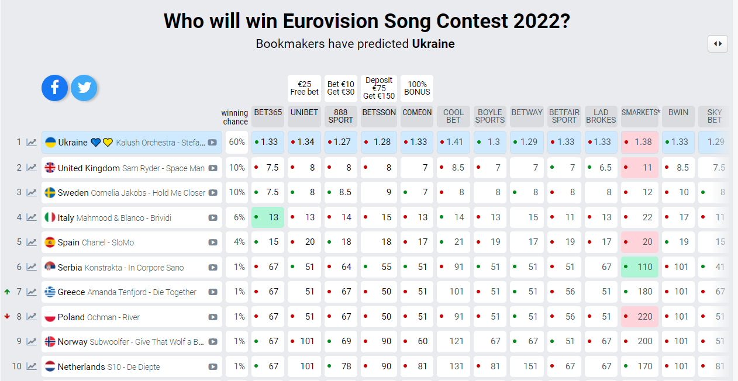Image resolution: width=738 pixels, height=381 pixels.
Task: Play Spain's SloMo video
Action: (213, 243)
